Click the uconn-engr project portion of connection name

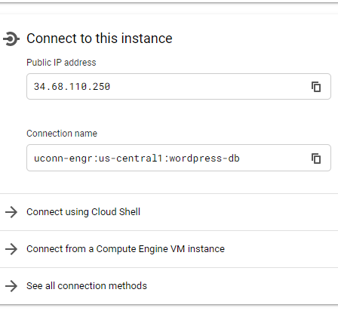[63, 159]
